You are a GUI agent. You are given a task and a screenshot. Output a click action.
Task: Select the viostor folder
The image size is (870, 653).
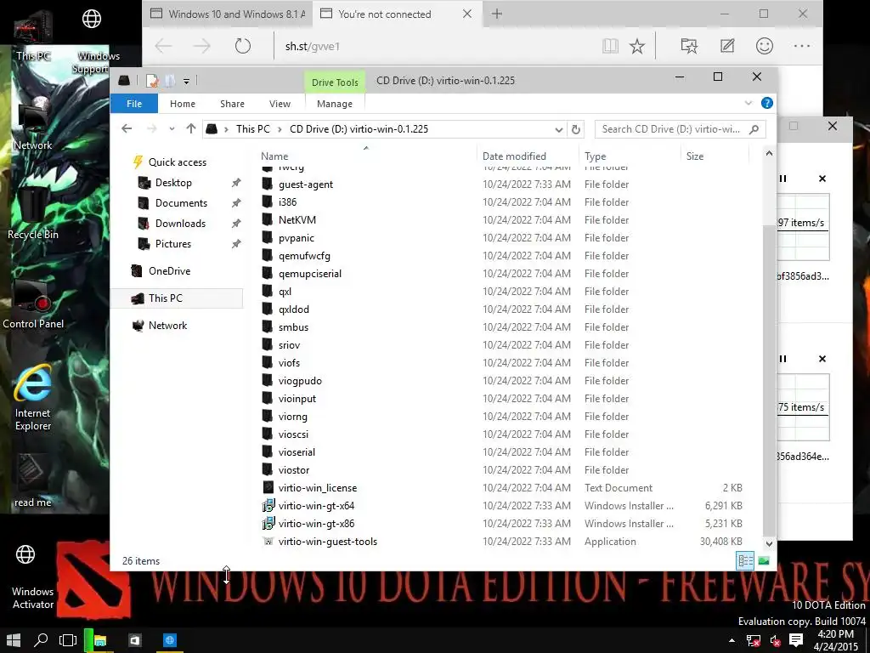294,469
